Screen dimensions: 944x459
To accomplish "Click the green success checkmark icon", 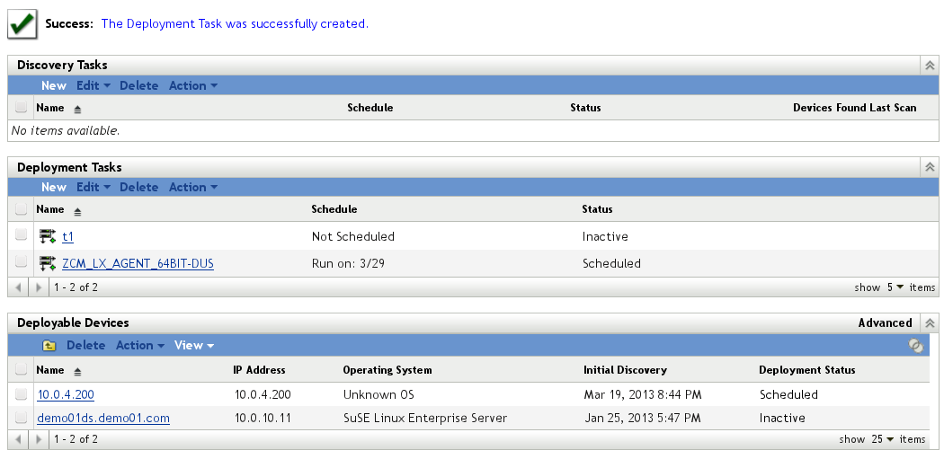I will pyautogui.click(x=22, y=24).
